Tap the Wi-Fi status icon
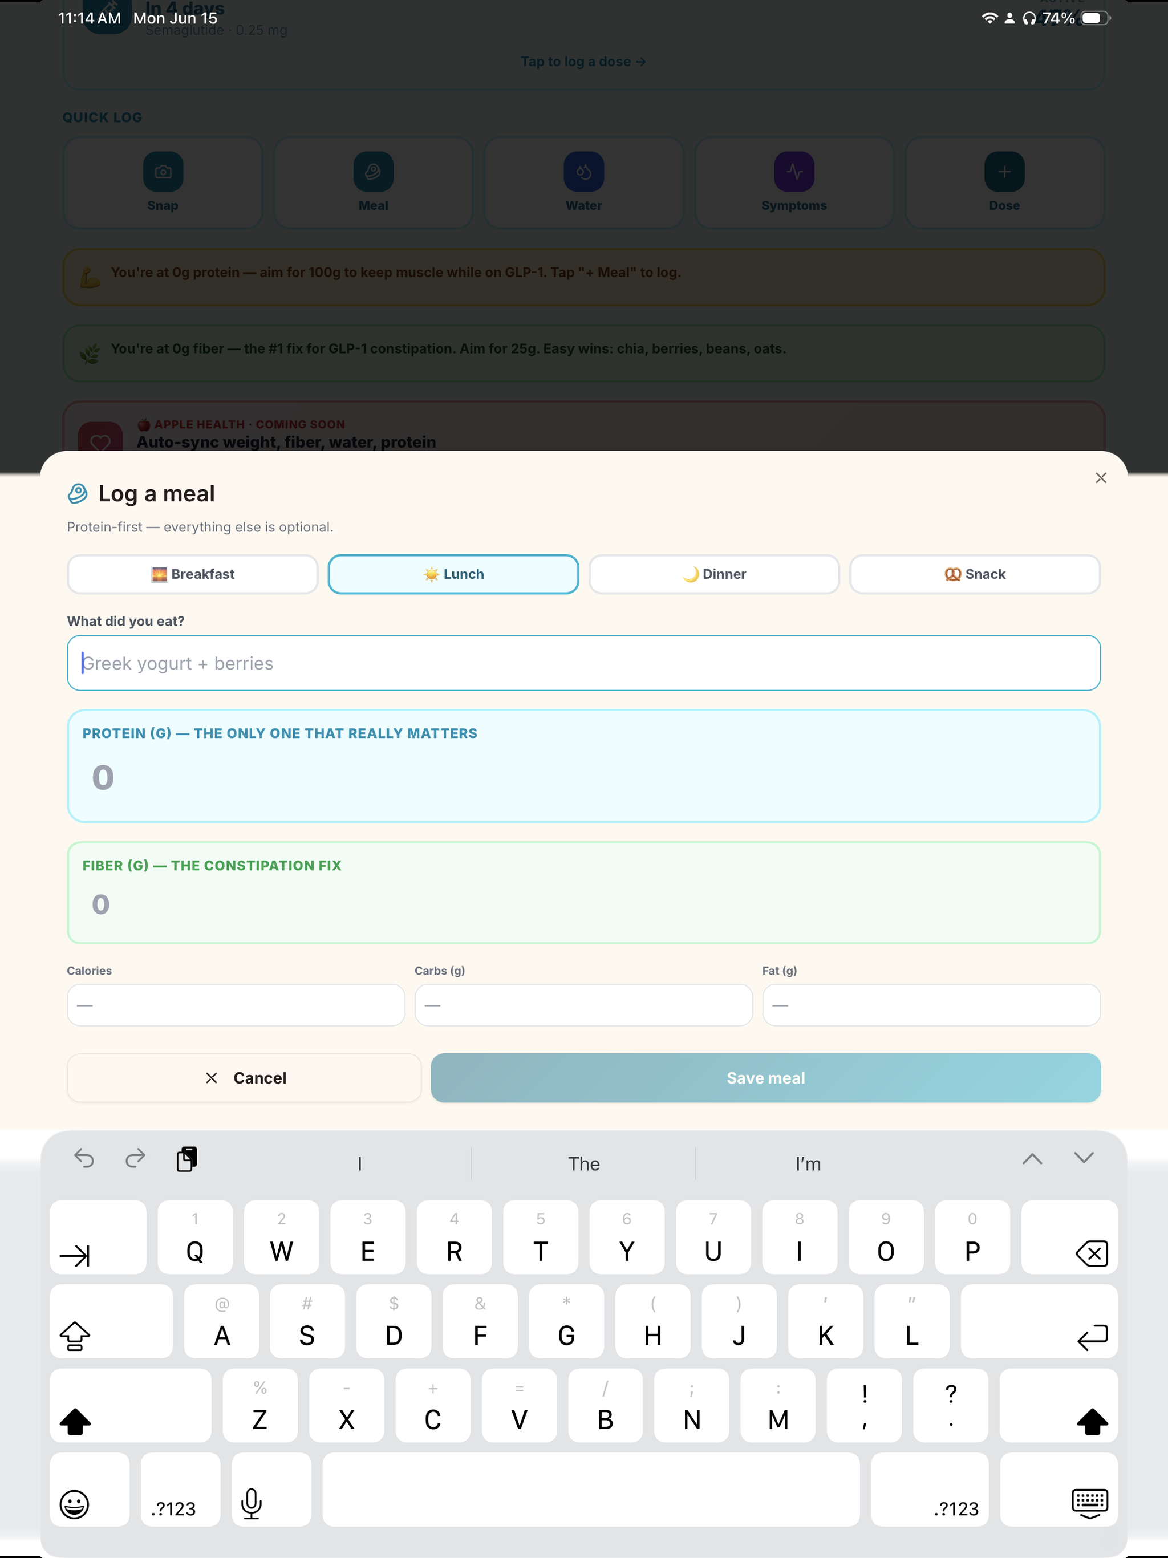Image resolution: width=1168 pixels, height=1558 pixels. tap(989, 18)
